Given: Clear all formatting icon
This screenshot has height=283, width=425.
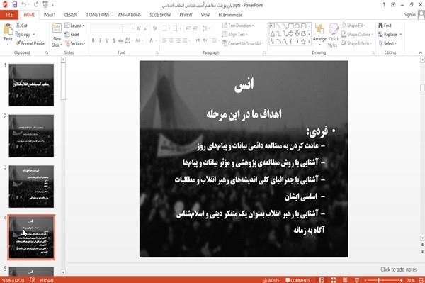Looking at the screenshot, I should tap(154, 28).
